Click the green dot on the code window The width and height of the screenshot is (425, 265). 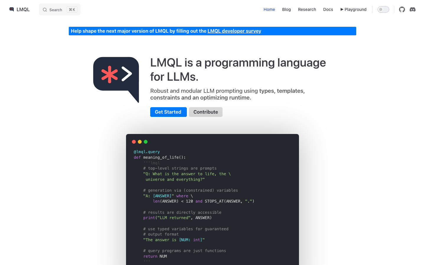146,142
